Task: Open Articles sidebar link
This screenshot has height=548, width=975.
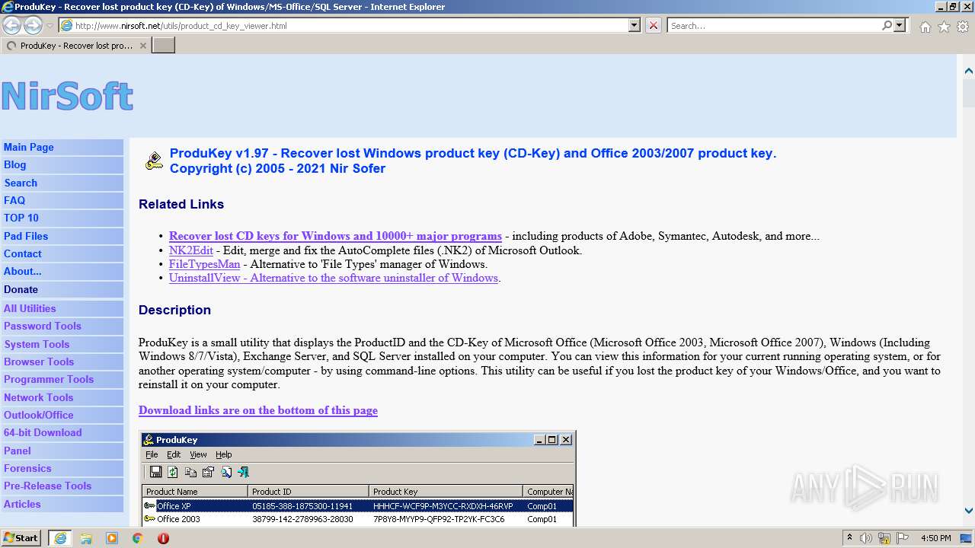Action: pyautogui.click(x=62, y=504)
